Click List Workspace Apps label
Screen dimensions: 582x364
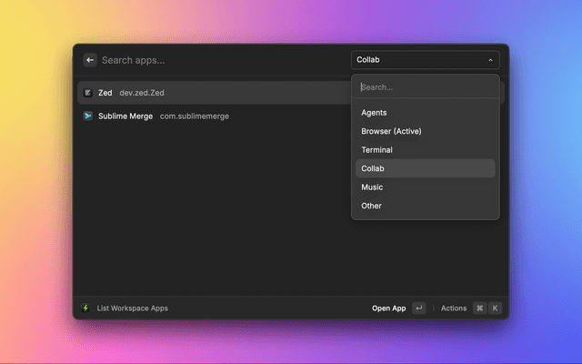(x=132, y=308)
